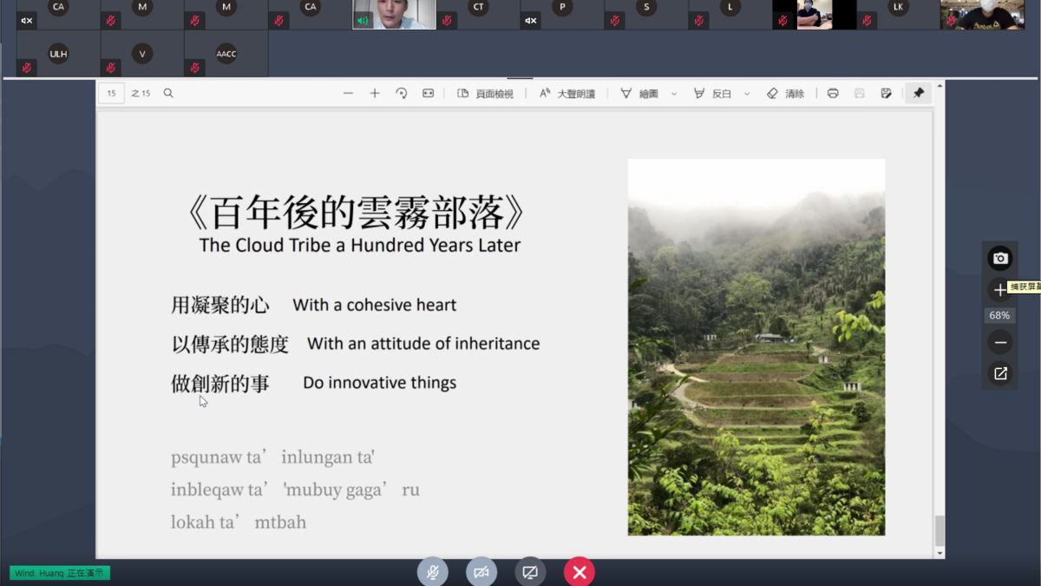
Task: Click the 清除 erase button
Action: pyautogui.click(x=786, y=93)
